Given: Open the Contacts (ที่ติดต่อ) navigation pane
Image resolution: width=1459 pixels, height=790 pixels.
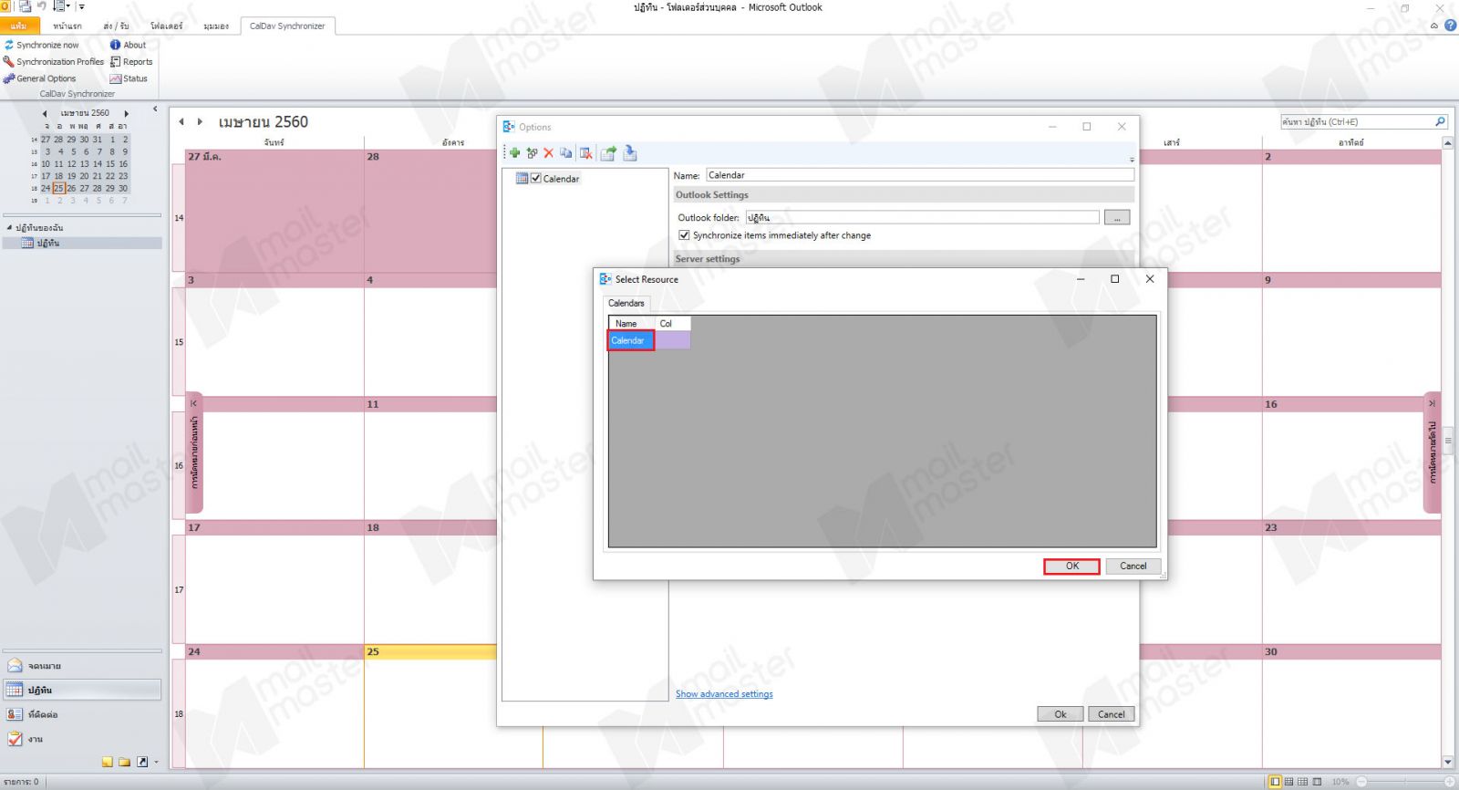Looking at the screenshot, I should pyautogui.click(x=82, y=714).
